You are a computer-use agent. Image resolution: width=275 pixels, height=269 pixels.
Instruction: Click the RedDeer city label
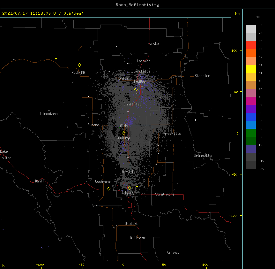tap(141, 81)
